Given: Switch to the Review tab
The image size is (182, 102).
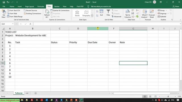Looking at the screenshot, I should 57,7.
